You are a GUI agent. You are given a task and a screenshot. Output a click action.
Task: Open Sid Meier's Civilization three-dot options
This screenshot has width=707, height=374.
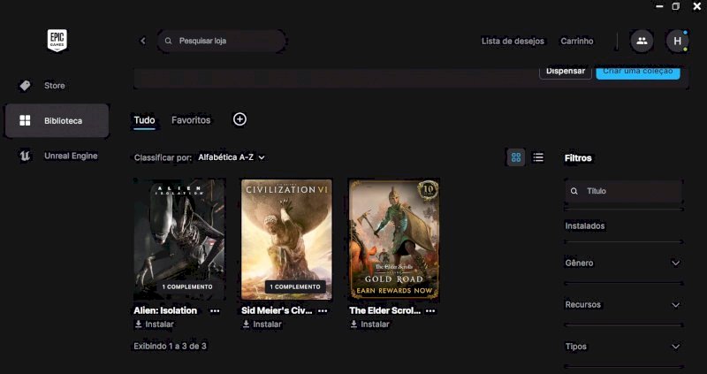pos(323,311)
